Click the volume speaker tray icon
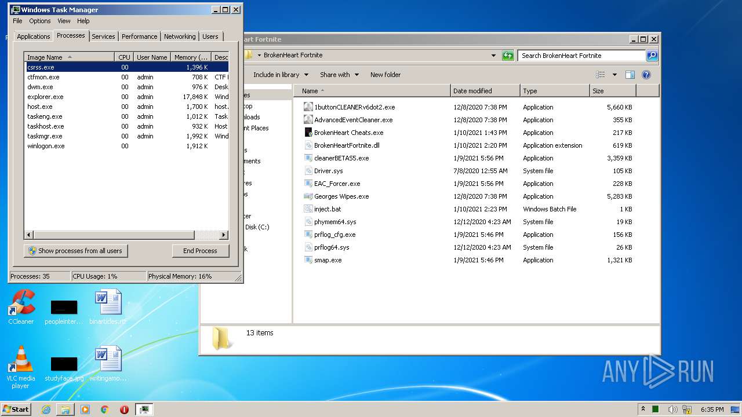Viewport: 742px width, 417px height. 672,409
